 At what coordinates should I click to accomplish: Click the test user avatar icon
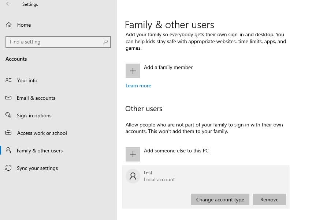tap(133, 176)
